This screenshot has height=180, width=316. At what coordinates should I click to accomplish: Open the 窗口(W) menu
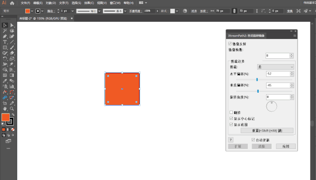(115, 3)
